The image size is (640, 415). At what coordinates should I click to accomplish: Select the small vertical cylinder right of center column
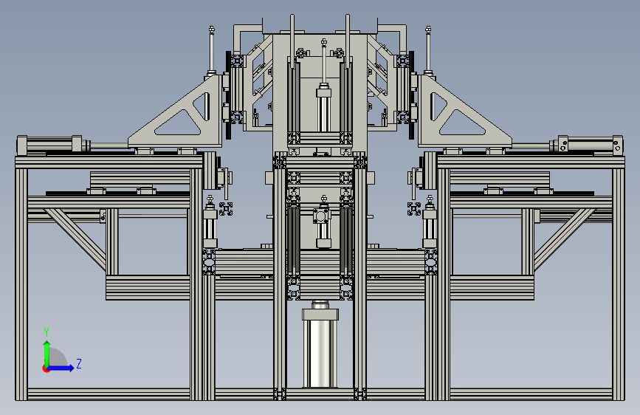click(430, 222)
